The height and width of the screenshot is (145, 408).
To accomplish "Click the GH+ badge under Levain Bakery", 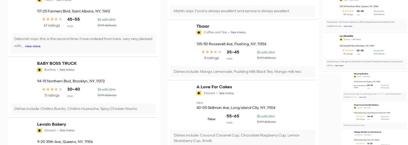I will click(40, 130).
